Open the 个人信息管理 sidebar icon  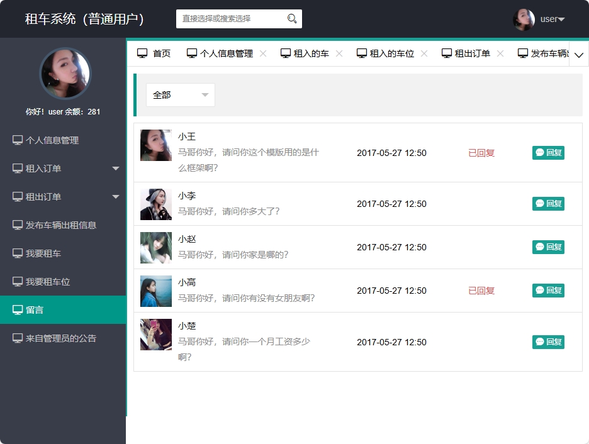(x=18, y=140)
